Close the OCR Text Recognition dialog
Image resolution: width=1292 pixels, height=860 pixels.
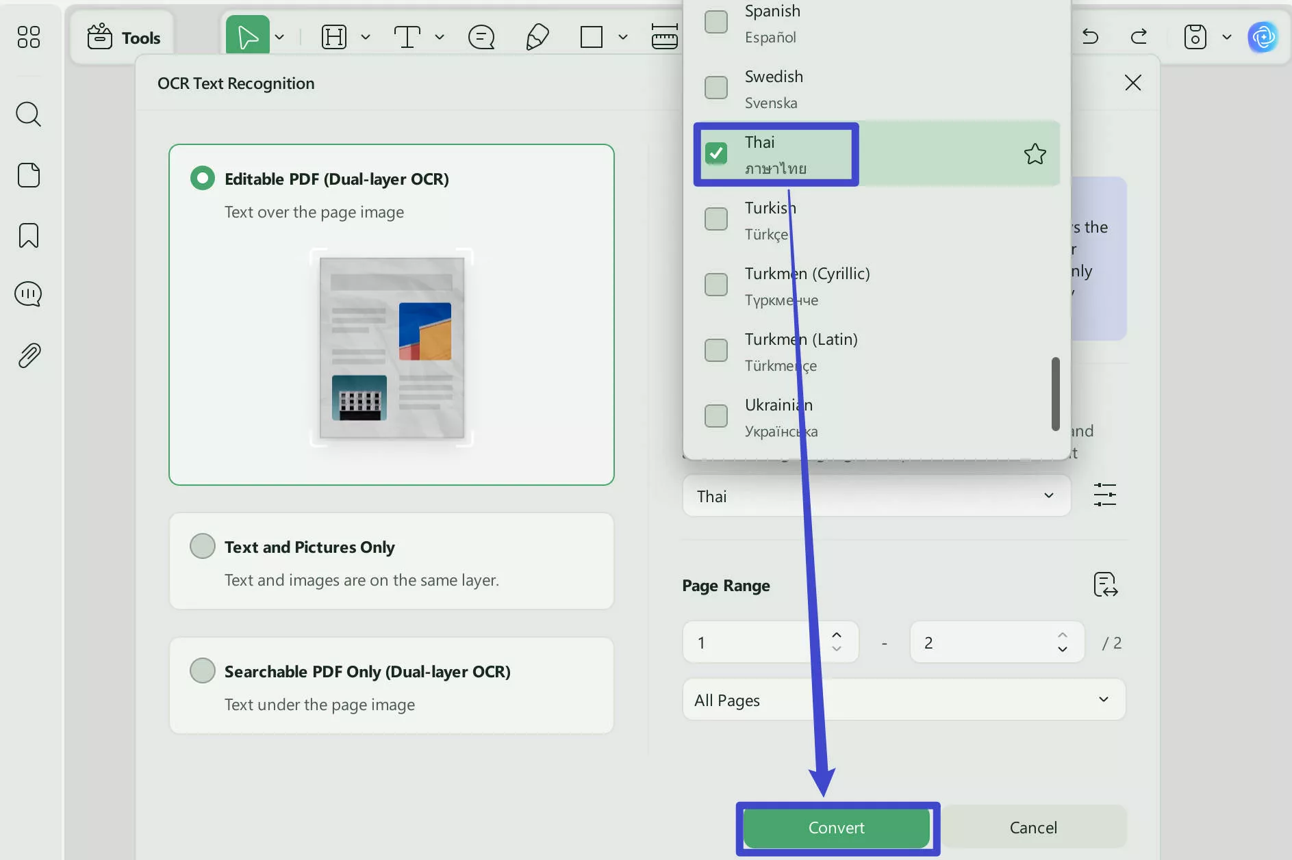coord(1133,83)
